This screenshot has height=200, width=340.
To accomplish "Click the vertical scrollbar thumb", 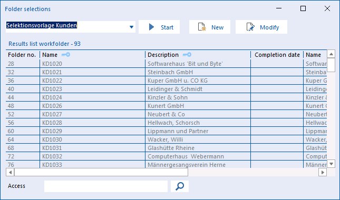I will tap(331, 65).
